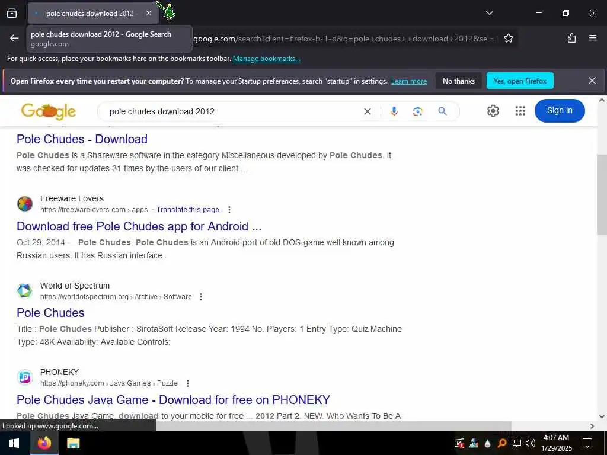The height and width of the screenshot is (455, 607).
Task: Open more options for Freeware Lovers result
Action: click(229, 210)
